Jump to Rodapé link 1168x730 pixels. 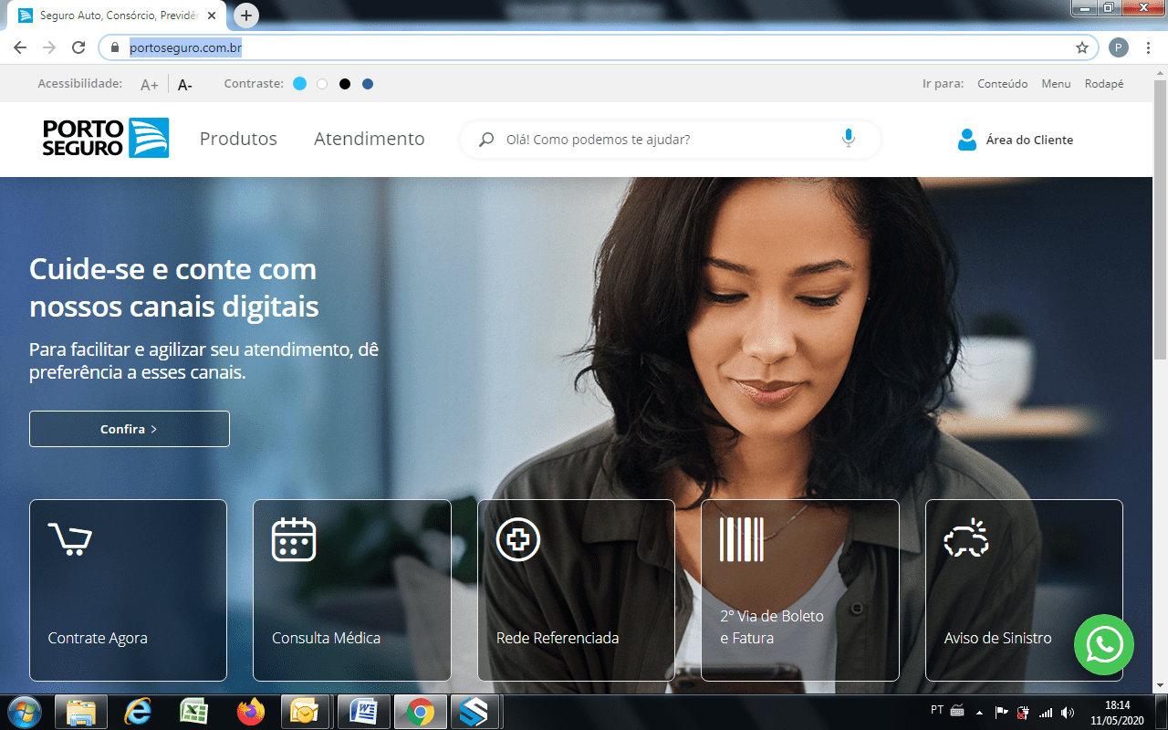click(x=1103, y=84)
